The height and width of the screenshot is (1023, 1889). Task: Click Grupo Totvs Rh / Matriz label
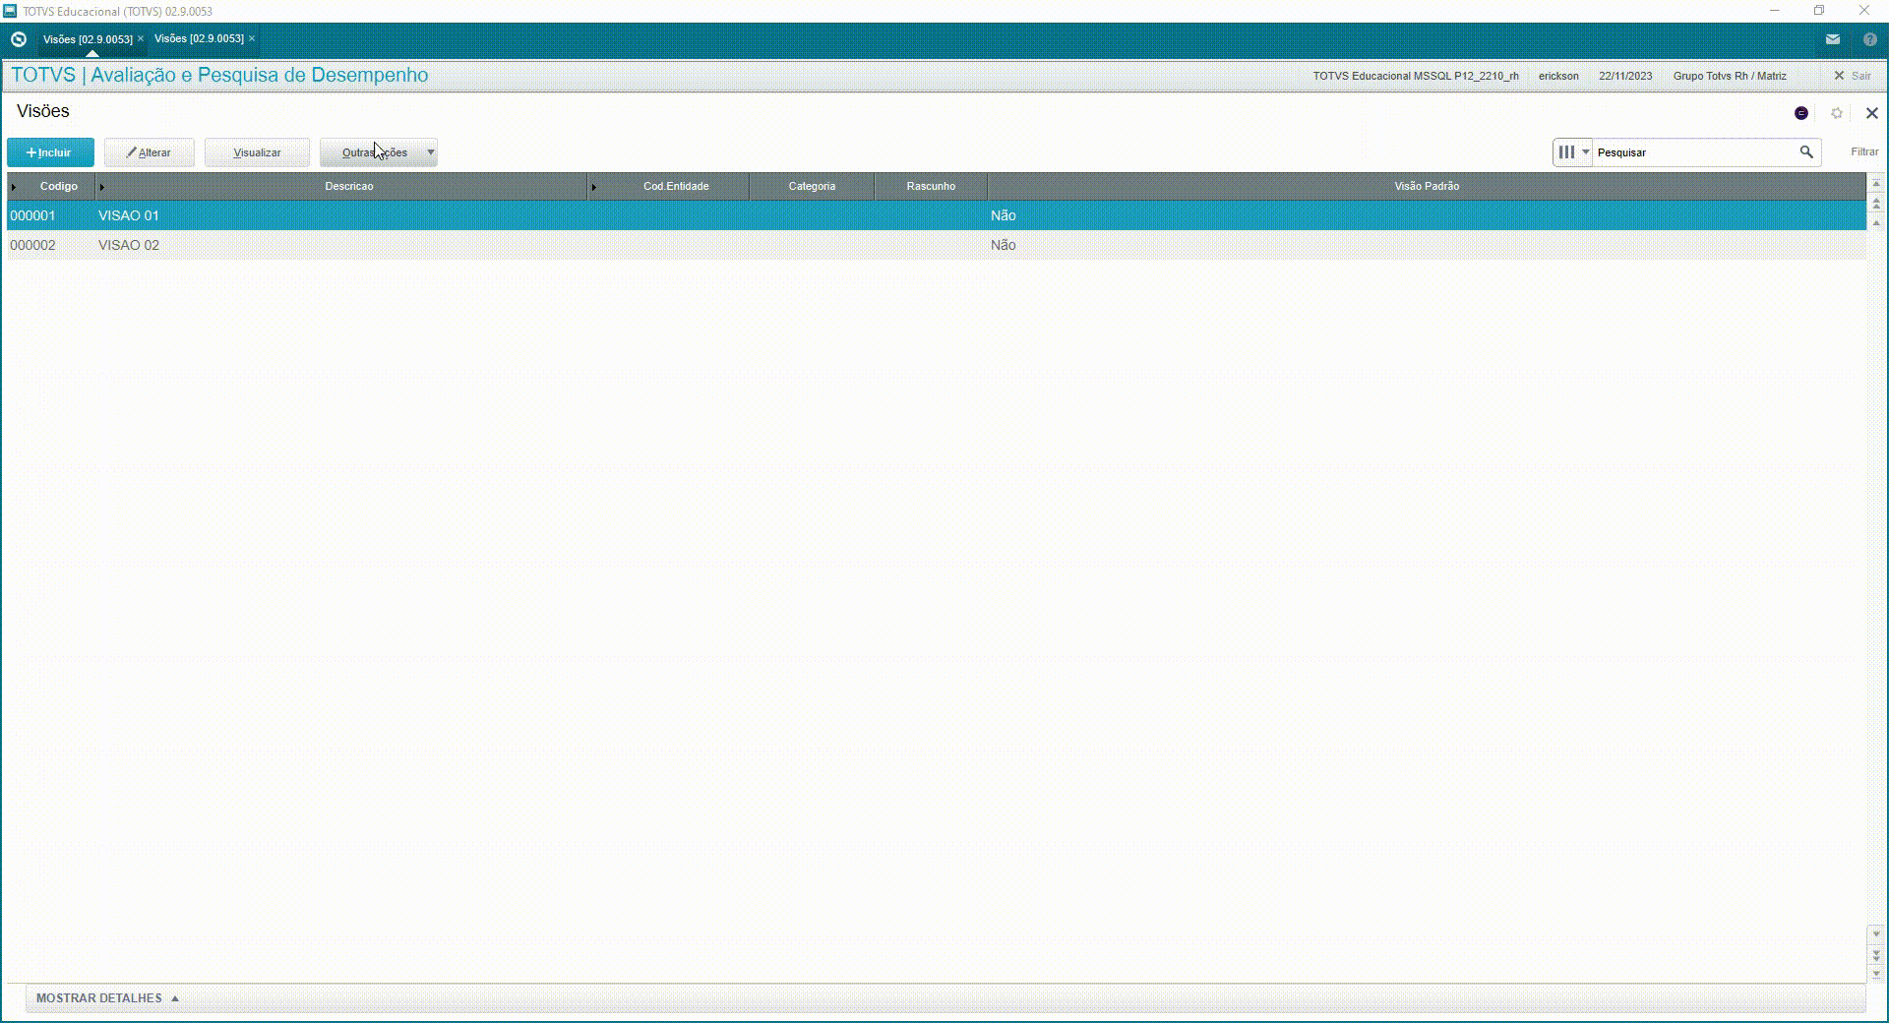pos(1730,76)
